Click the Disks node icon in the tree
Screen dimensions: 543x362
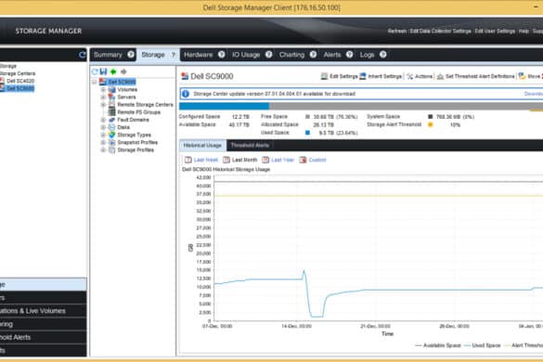(x=112, y=127)
